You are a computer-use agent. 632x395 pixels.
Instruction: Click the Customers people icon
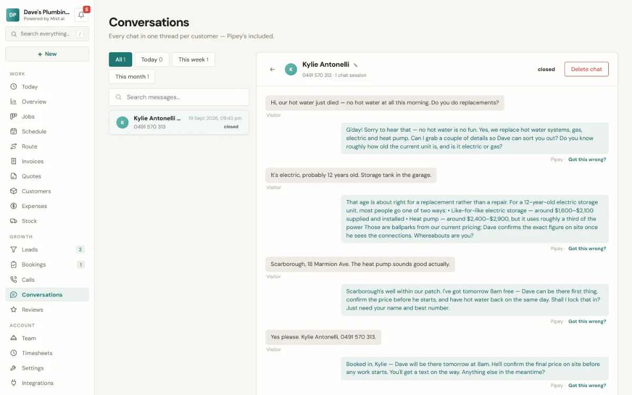(14, 191)
